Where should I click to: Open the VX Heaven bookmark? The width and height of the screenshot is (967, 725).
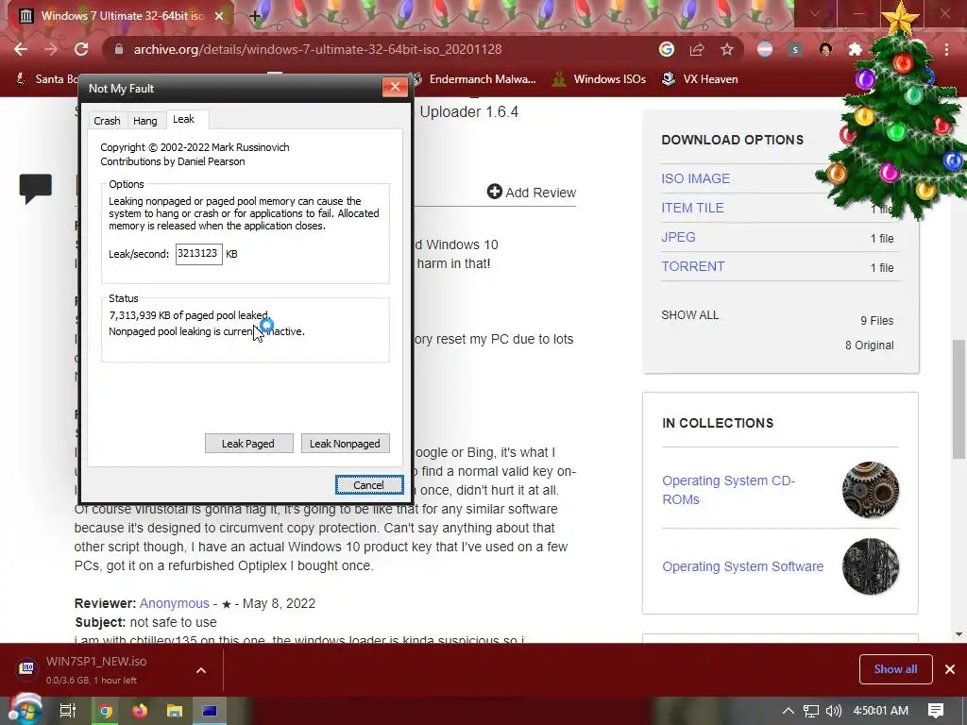click(x=700, y=79)
